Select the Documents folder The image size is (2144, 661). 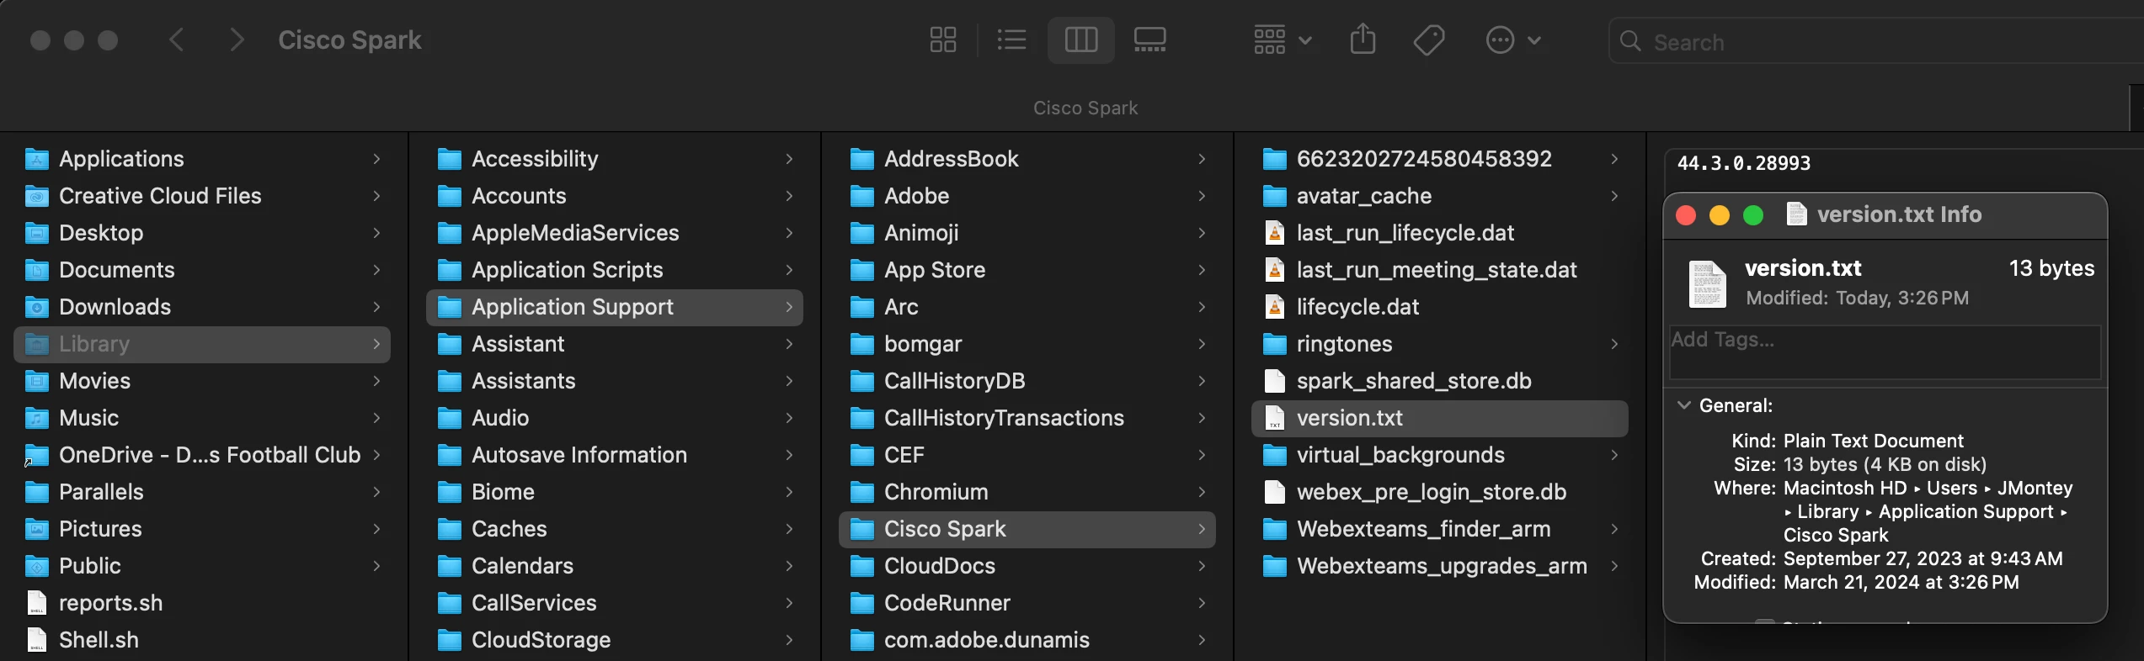[x=202, y=270]
